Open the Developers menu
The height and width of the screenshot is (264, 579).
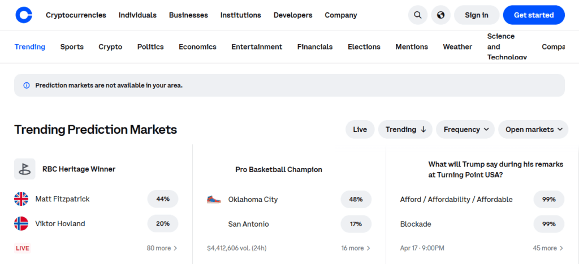point(293,15)
